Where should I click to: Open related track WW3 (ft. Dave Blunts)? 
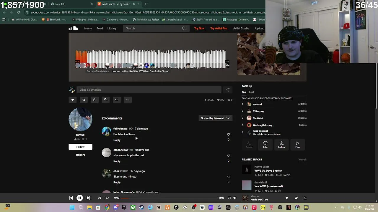tap(268, 171)
